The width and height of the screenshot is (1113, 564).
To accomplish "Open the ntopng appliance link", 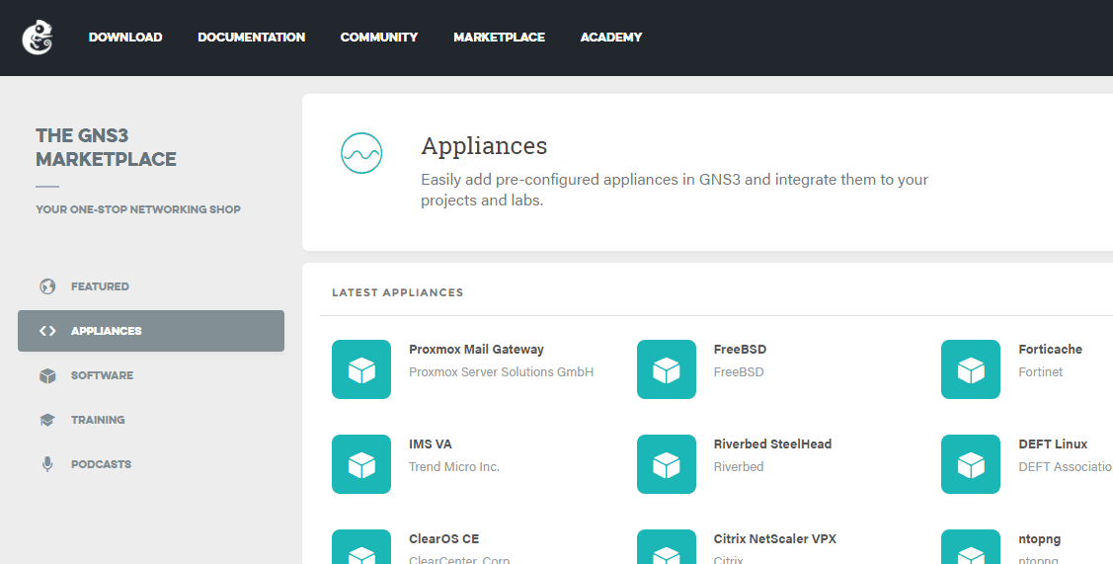I will click(x=1039, y=539).
